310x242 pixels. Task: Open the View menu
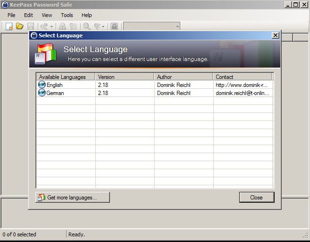coord(47,15)
